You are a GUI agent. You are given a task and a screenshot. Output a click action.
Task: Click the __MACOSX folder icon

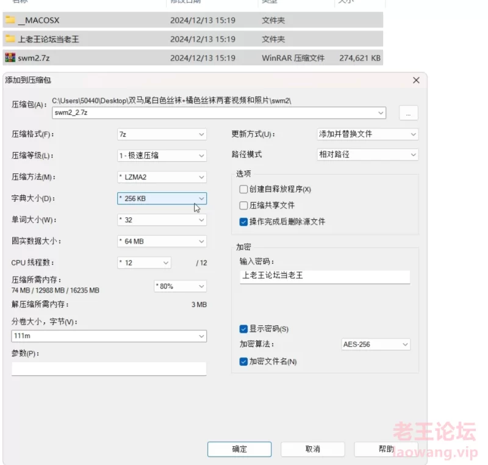[10, 20]
